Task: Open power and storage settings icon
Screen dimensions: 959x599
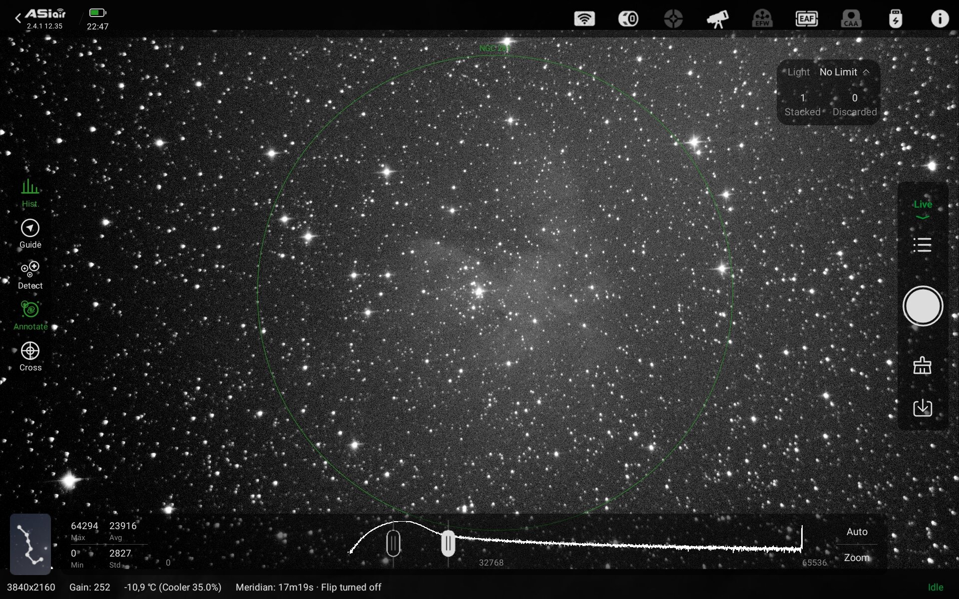Action: coord(895,19)
